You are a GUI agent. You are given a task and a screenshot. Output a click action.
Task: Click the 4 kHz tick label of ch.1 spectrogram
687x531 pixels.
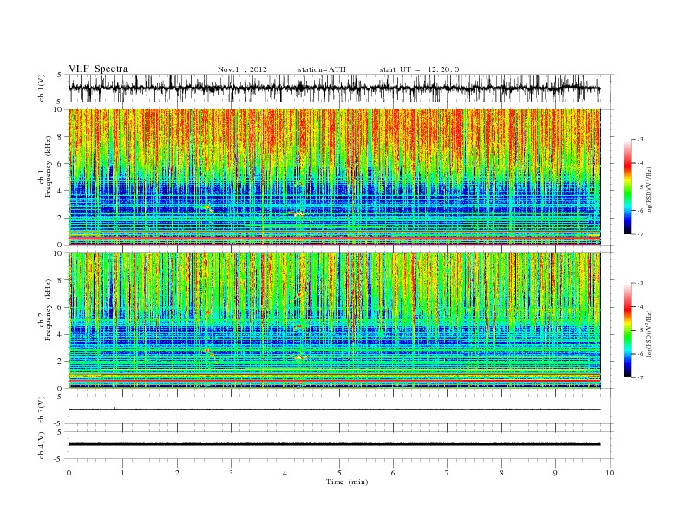pyautogui.click(x=61, y=191)
